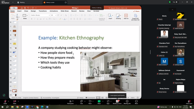Click the PowerPoint Home icon in title bar
Image resolution: width=194 pixels, height=109 pixels.
[x=22, y=8]
